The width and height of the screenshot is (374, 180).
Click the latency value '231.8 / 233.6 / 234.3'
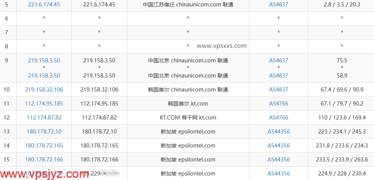[x=342, y=146]
